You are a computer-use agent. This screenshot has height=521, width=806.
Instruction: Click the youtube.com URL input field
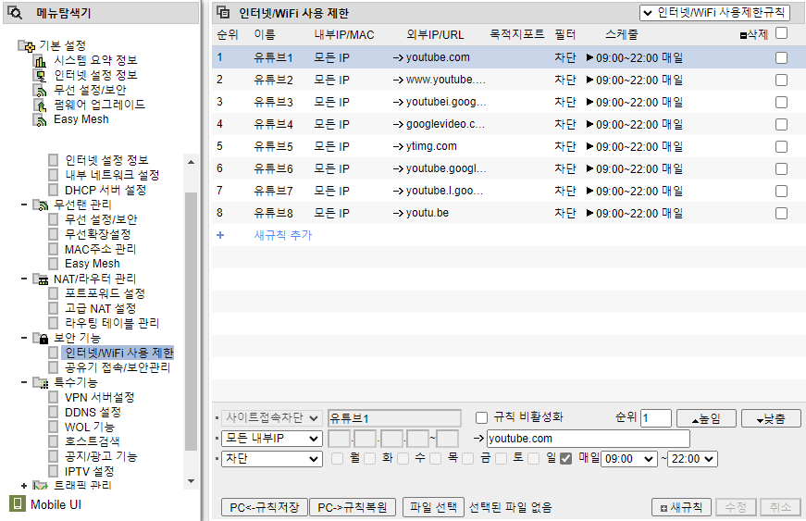[588, 439]
